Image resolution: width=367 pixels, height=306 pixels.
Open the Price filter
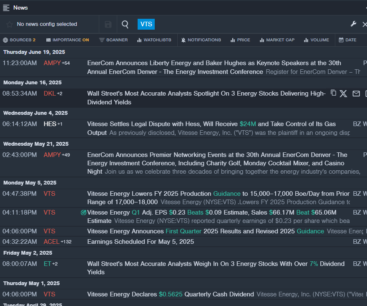pyautogui.click(x=240, y=40)
